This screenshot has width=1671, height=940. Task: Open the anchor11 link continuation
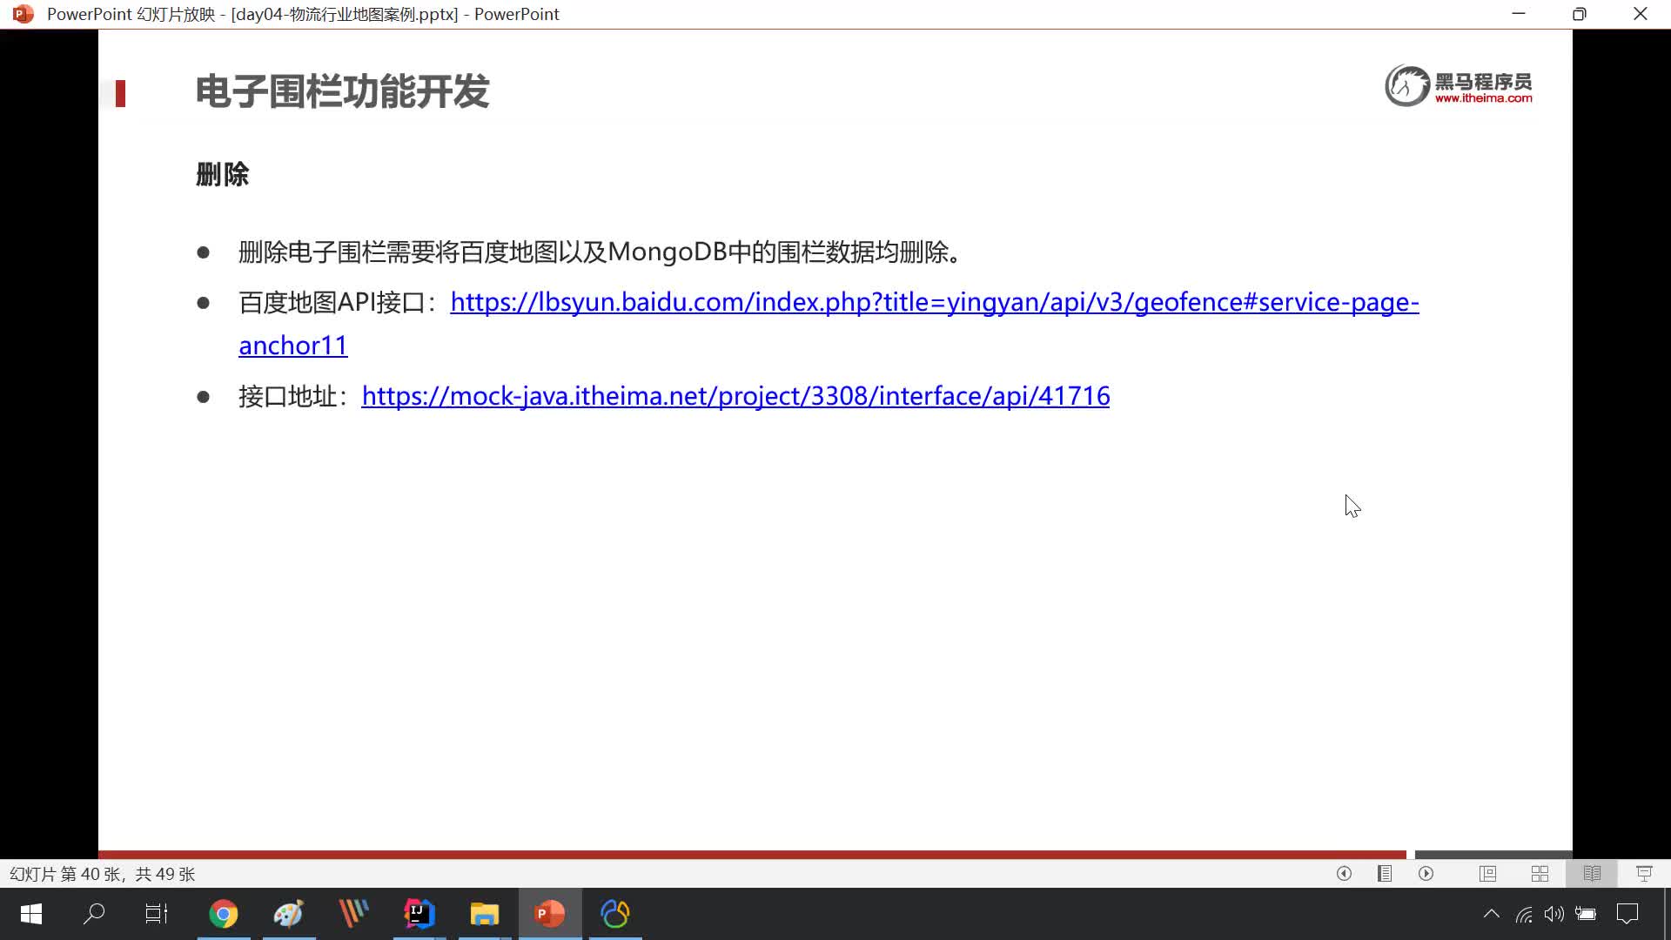(293, 346)
